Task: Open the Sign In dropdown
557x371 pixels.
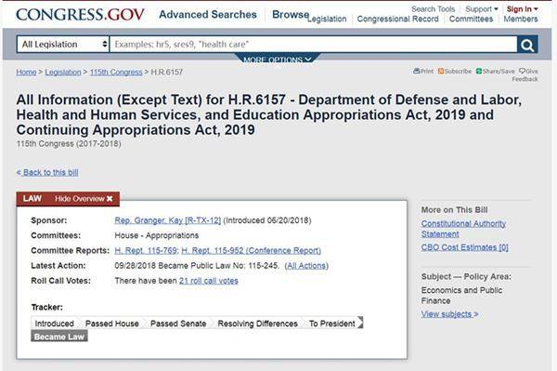Action: point(522,9)
